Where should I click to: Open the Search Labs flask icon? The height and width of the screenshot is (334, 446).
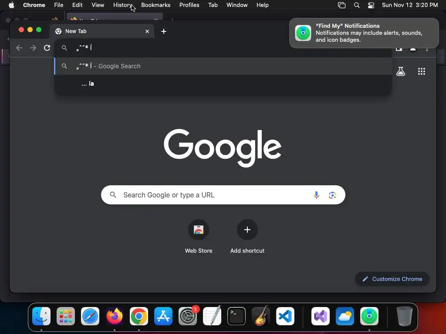tap(401, 72)
